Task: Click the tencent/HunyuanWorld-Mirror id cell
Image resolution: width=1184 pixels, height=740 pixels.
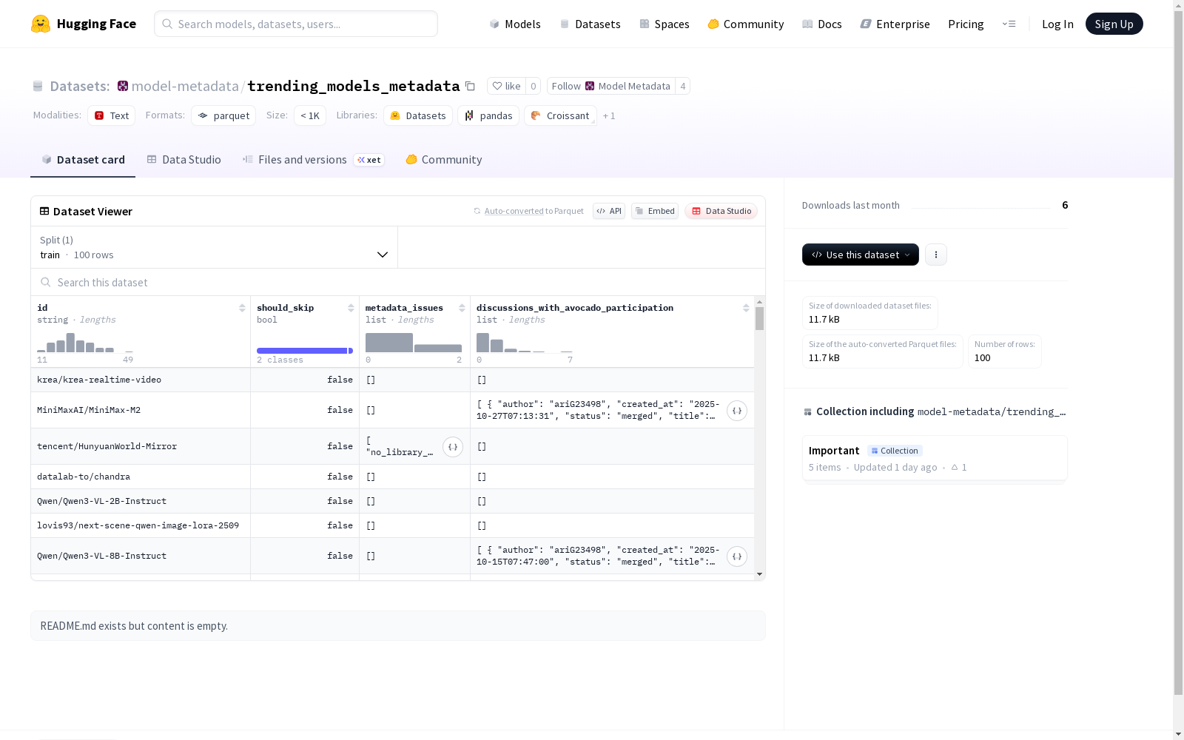Action: click(x=141, y=446)
